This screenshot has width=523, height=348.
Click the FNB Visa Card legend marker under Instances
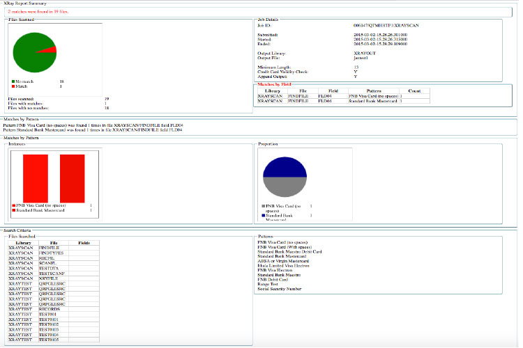point(13,205)
